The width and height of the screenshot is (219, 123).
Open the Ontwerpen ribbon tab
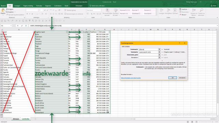click(x=79, y=6)
